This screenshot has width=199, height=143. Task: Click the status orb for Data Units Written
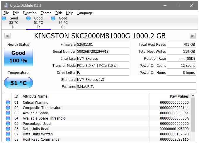point(8,134)
